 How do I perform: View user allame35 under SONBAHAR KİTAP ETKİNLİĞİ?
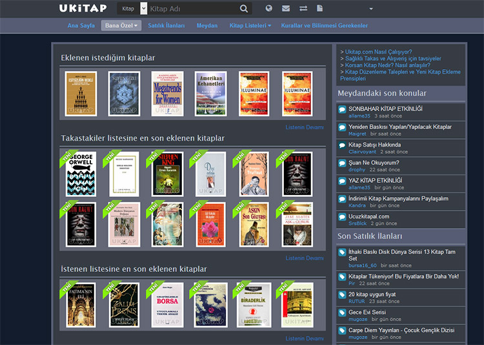(359, 116)
